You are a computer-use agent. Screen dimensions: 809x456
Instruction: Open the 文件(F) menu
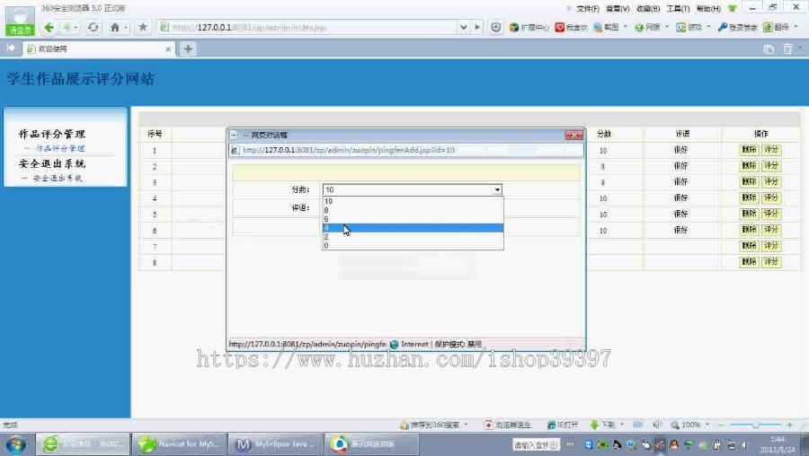(588, 9)
